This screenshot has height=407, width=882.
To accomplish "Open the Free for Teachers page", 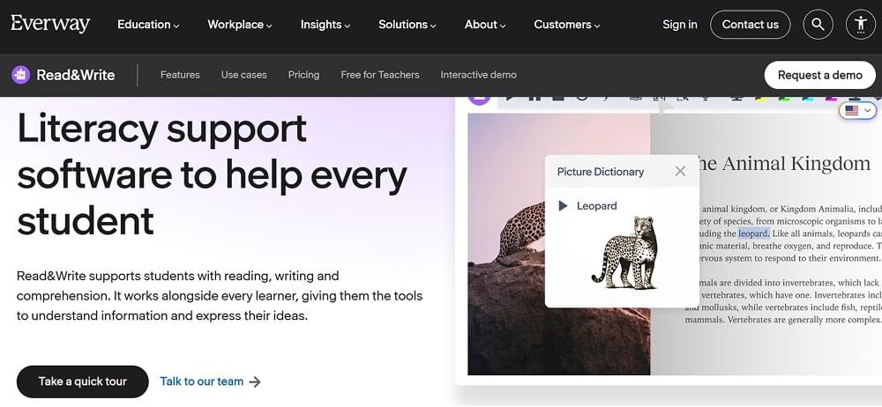I will pos(380,75).
